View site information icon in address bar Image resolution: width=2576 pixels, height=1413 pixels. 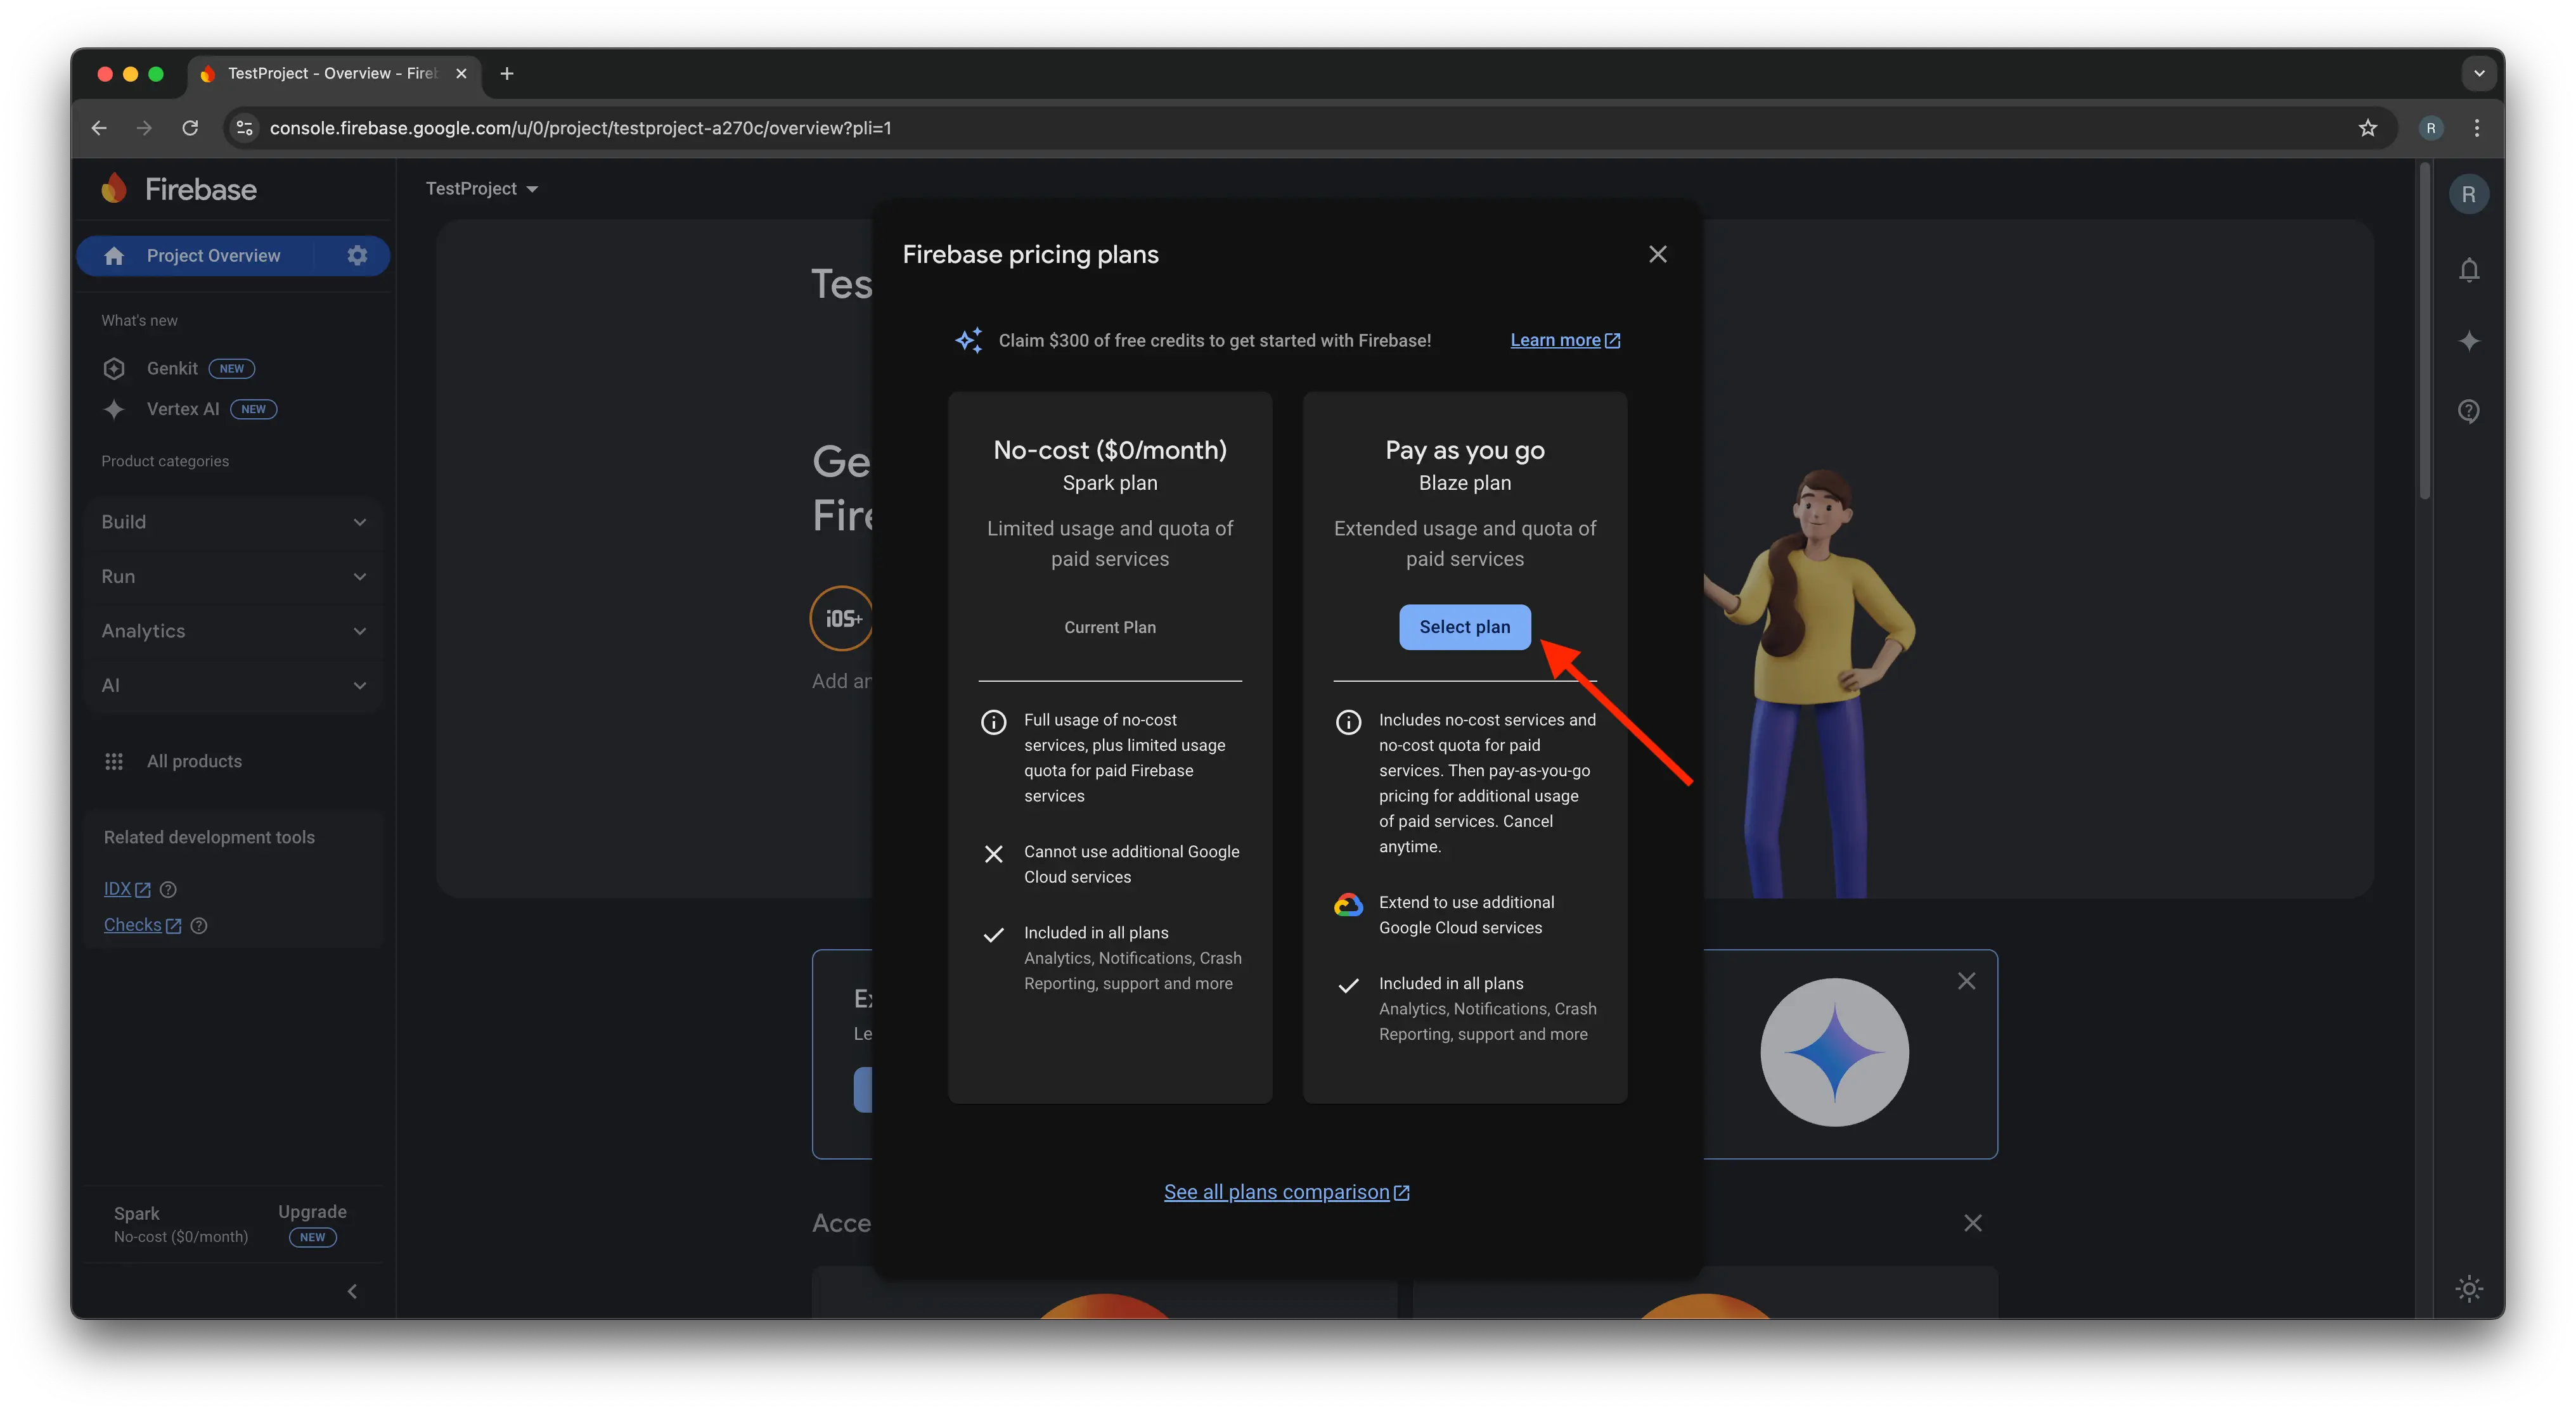point(244,128)
